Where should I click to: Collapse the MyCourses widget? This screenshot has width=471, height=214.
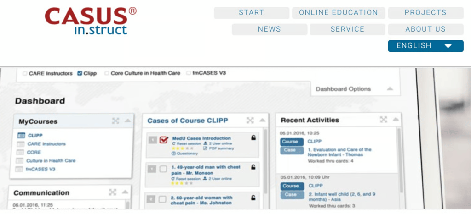click(x=128, y=121)
